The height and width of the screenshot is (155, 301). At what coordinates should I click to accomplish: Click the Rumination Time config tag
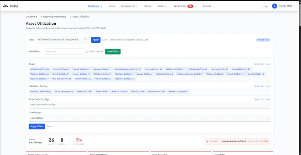[157, 91]
